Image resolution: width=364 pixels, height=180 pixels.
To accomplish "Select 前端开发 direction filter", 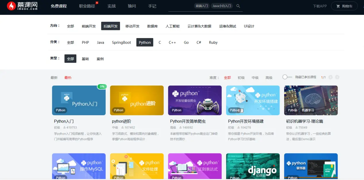I will [89, 26].
